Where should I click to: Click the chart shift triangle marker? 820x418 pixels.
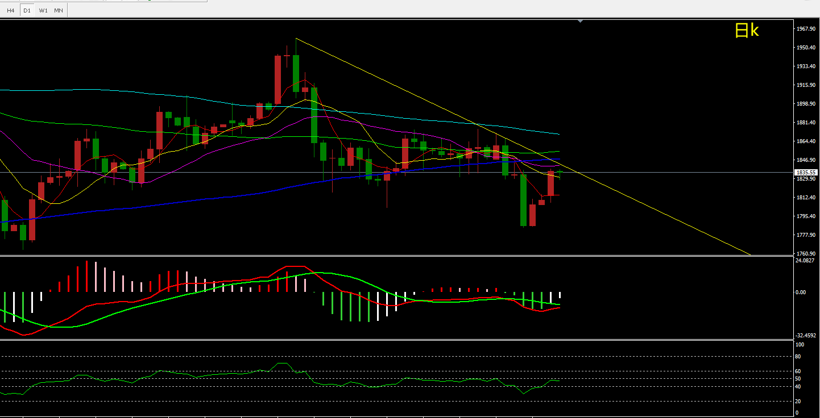coord(580,21)
